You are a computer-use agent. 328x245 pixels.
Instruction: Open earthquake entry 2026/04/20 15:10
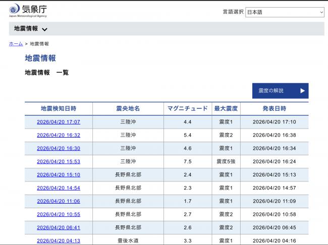pos(59,174)
